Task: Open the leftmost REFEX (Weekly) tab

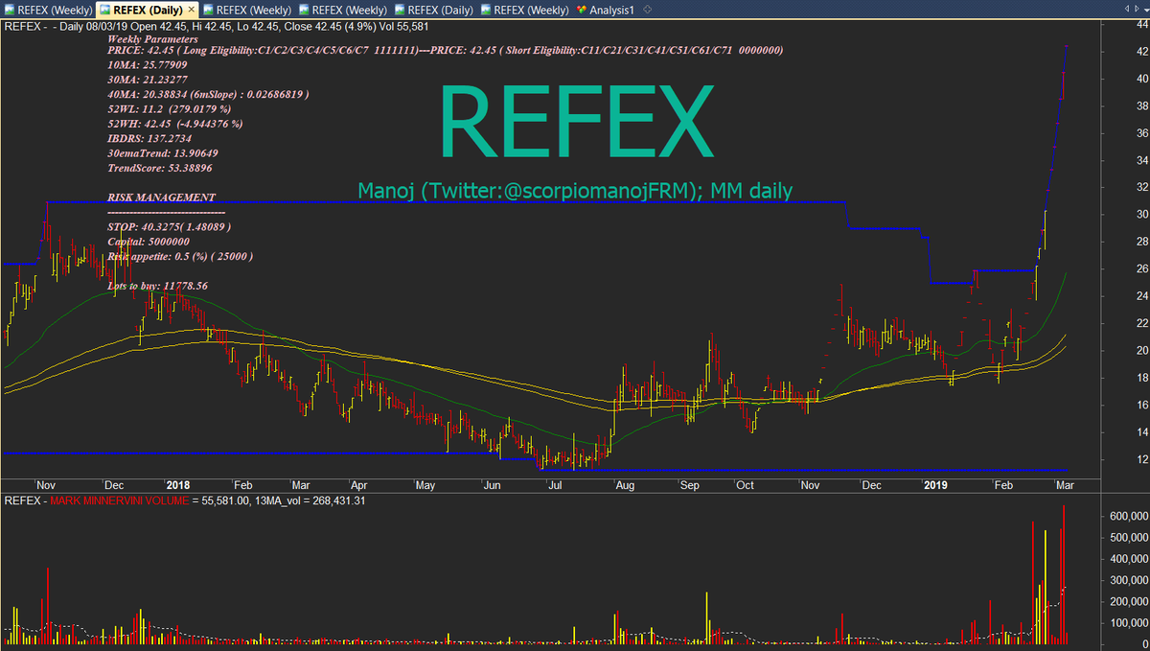Action: (48, 10)
